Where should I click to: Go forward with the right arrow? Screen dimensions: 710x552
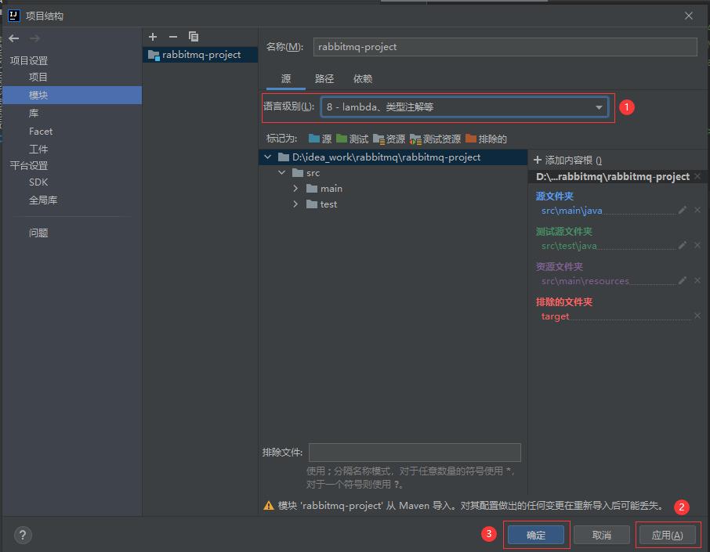[x=34, y=38]
